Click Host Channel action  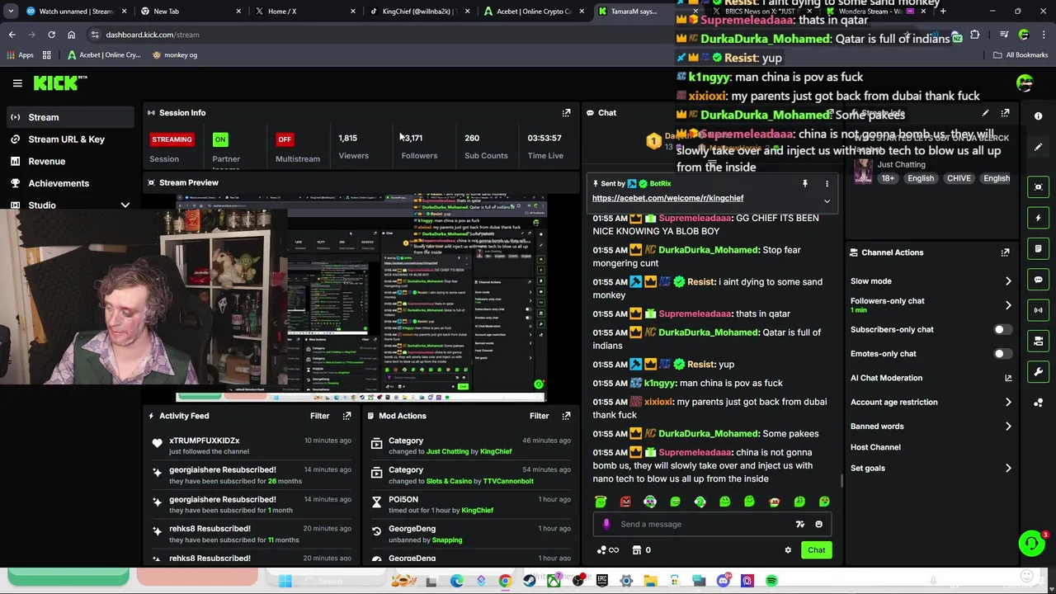click(875, 447)
